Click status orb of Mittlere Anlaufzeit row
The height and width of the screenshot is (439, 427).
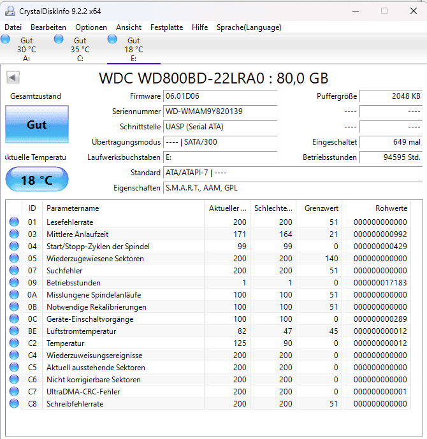point(14,234)
